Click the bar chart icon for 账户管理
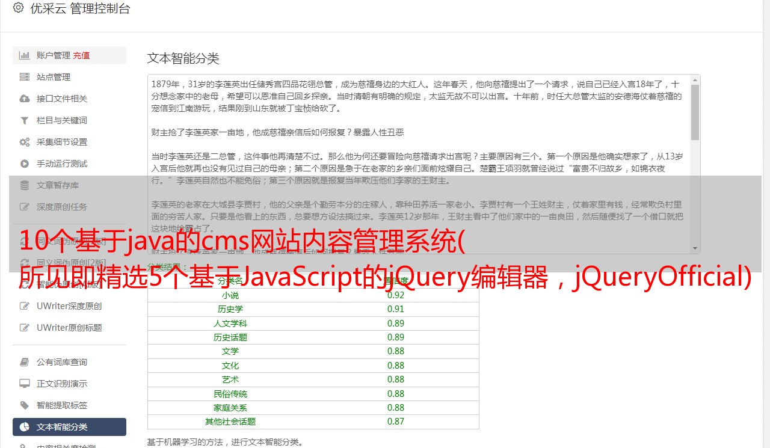Image resolution: width=770 pixels, height=448 pixels. point(25,55)
